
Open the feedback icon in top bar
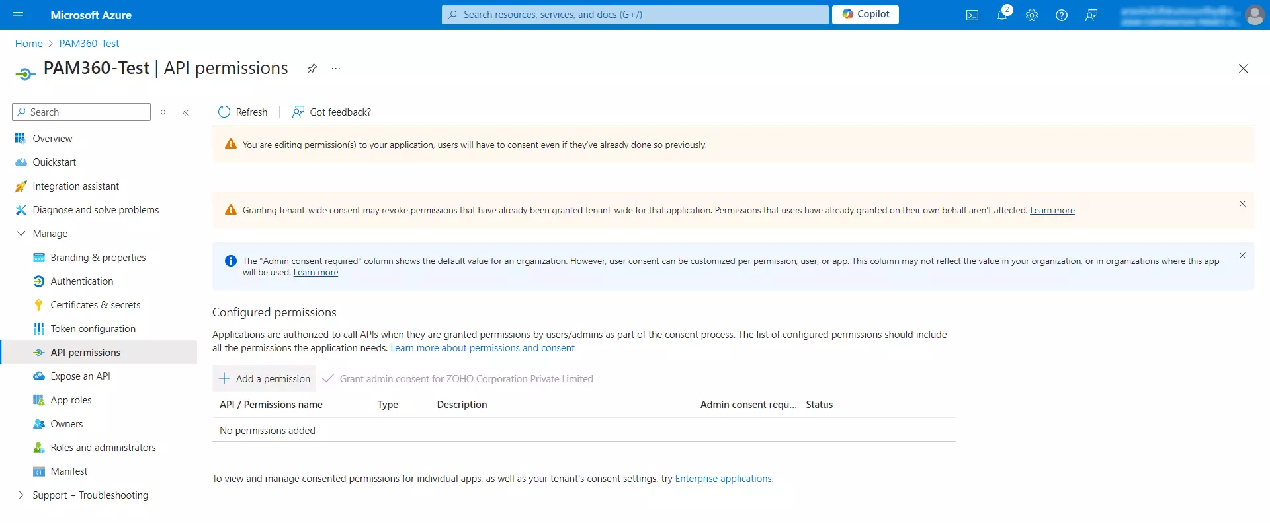1091,15
